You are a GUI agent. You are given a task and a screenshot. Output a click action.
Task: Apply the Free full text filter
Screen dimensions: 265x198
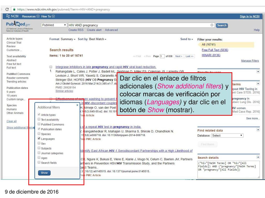(14, 64)
